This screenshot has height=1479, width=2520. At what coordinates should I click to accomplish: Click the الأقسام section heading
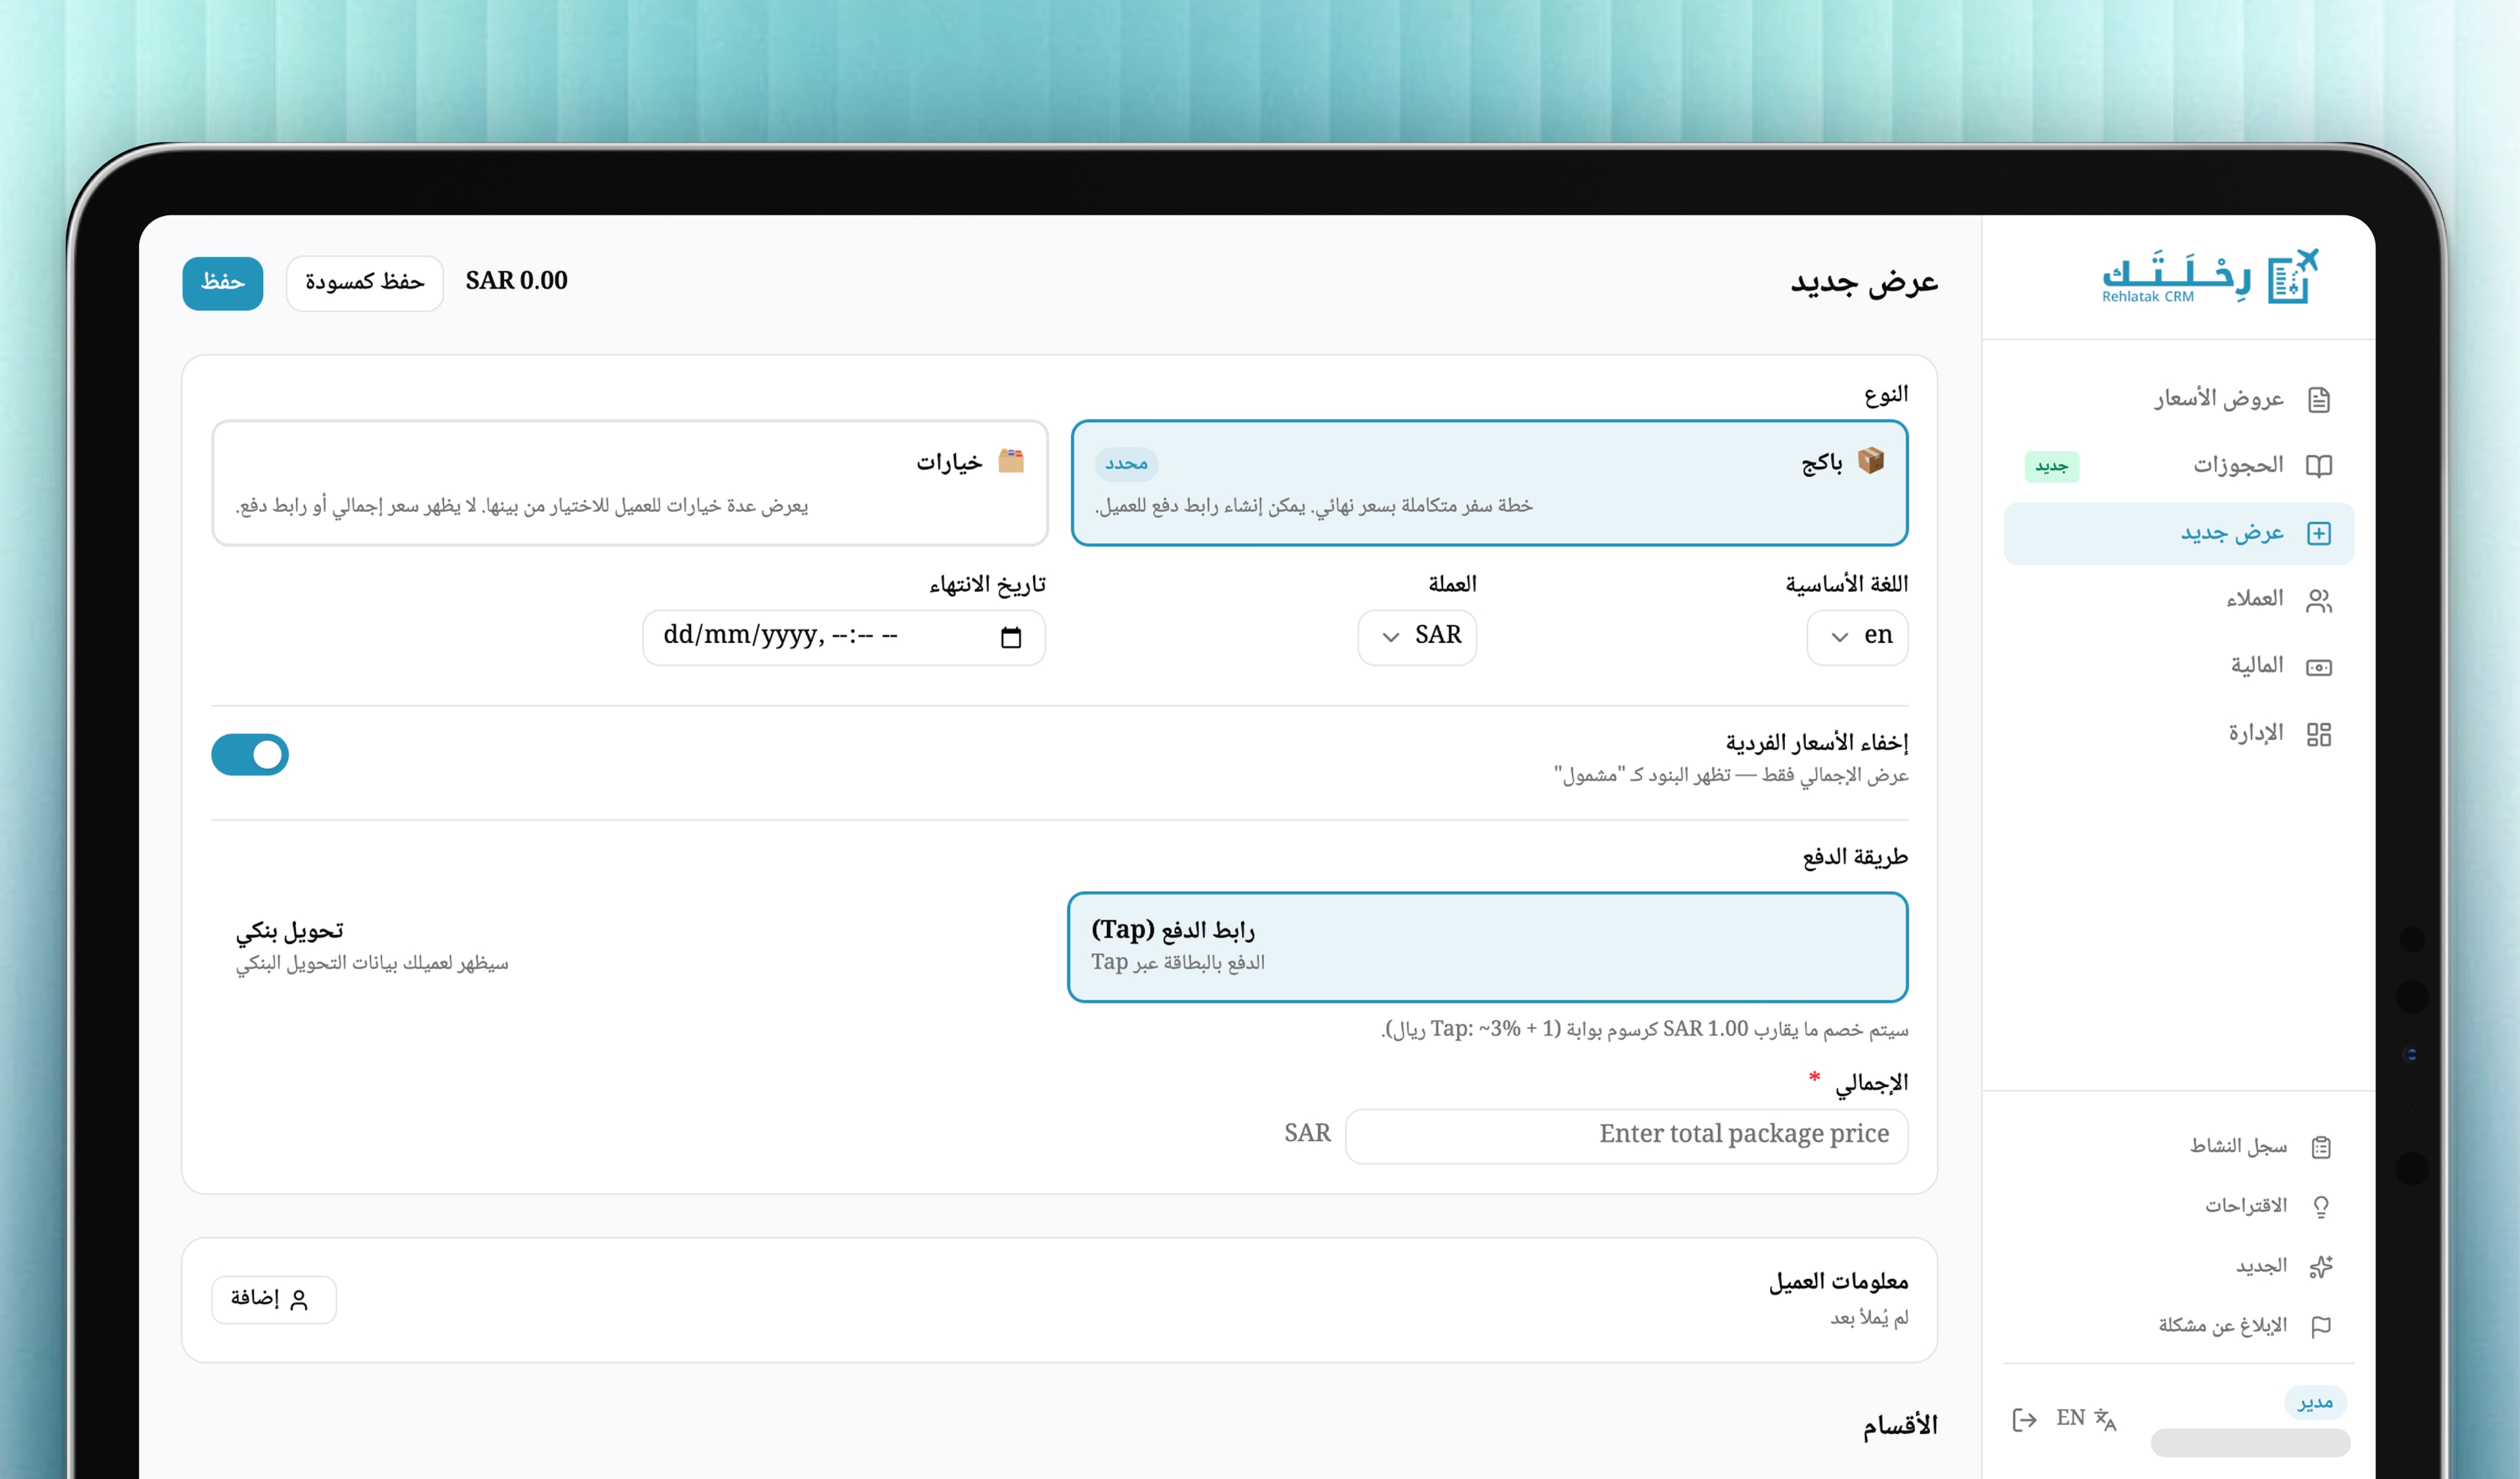coord(1900,1426)
